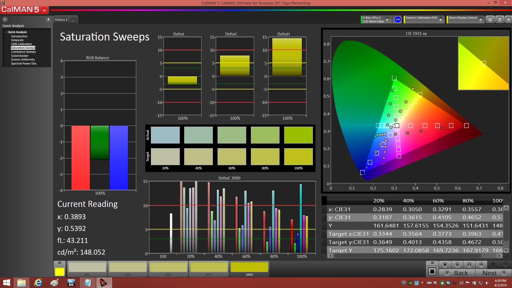The width and height of the screenshot is (512, 288).
Task: Collapse the right side panel arrow
Action: point(509,19)
